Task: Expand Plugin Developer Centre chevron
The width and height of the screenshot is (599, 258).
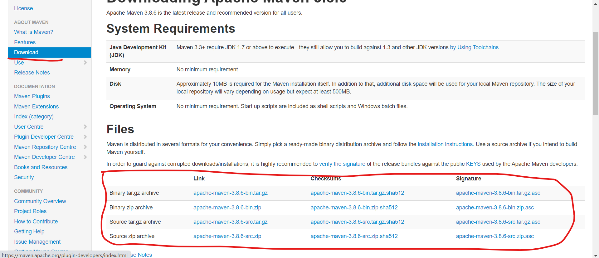Action: coord(85,137)
